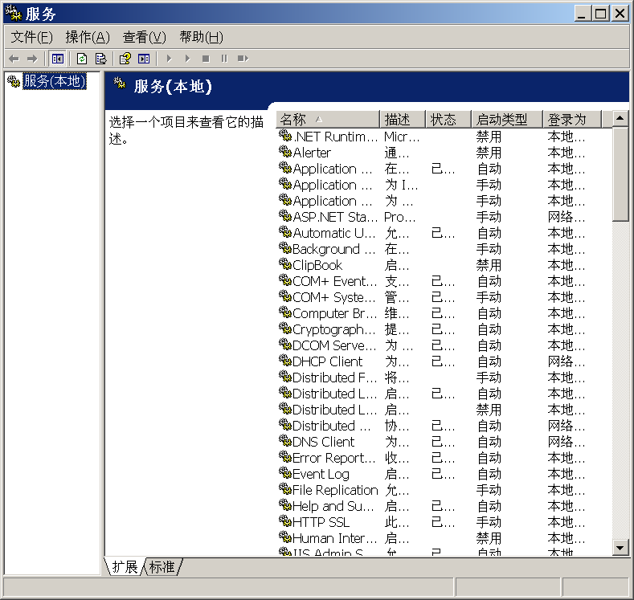
Task: Sort by the 描述 column header
Action: click(403, 120)
